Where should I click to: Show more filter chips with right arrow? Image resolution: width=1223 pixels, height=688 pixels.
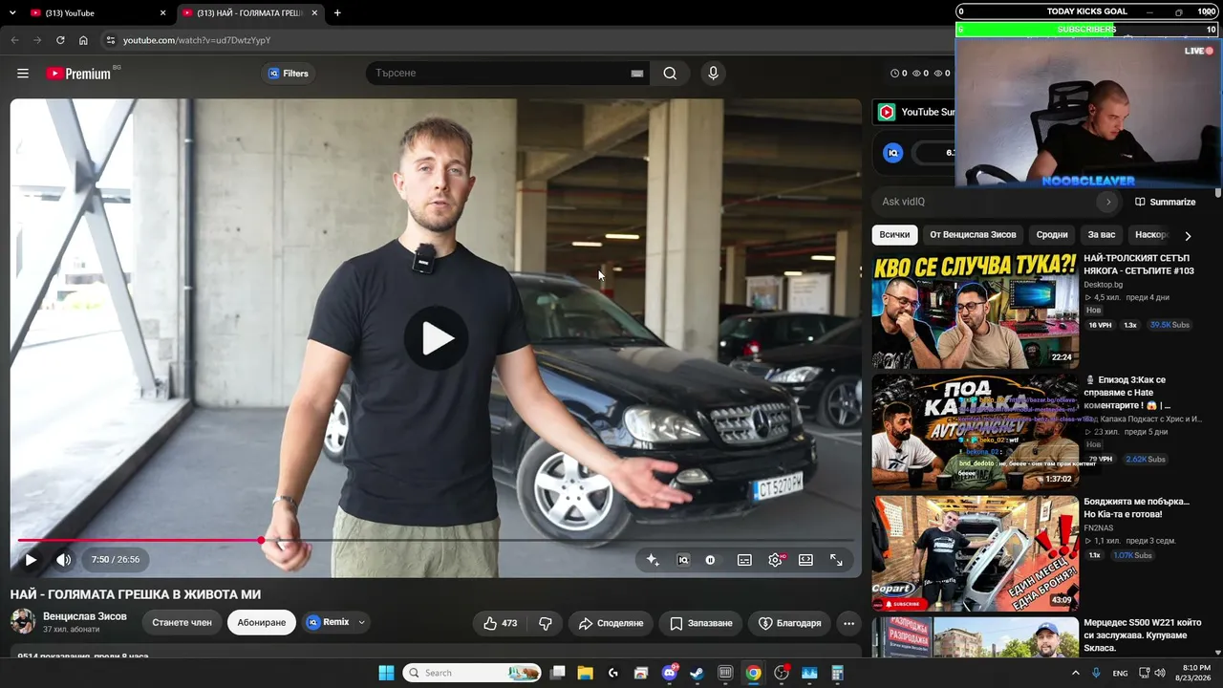coord(1188,235)
